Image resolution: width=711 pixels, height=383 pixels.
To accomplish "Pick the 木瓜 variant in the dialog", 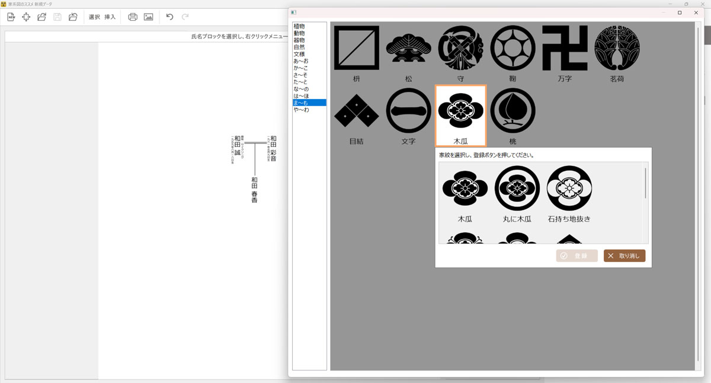I will (x=465, y=194).
